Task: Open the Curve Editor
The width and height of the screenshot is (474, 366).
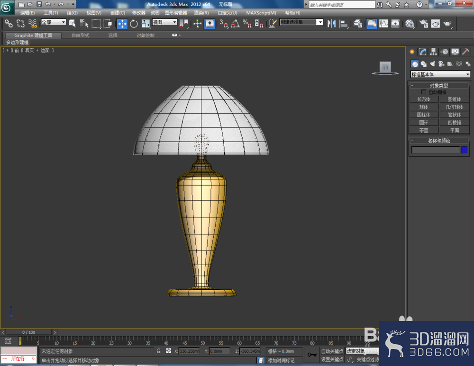Action: click(383, 23)
